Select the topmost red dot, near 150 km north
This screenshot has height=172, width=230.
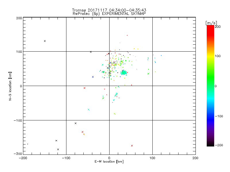pos(127,35)
